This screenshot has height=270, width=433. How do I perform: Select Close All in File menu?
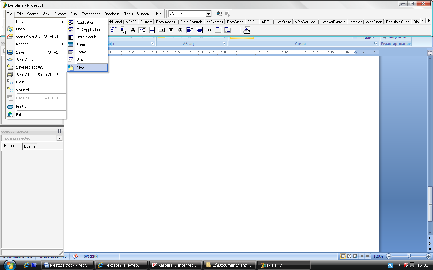(x=36, y=89)
